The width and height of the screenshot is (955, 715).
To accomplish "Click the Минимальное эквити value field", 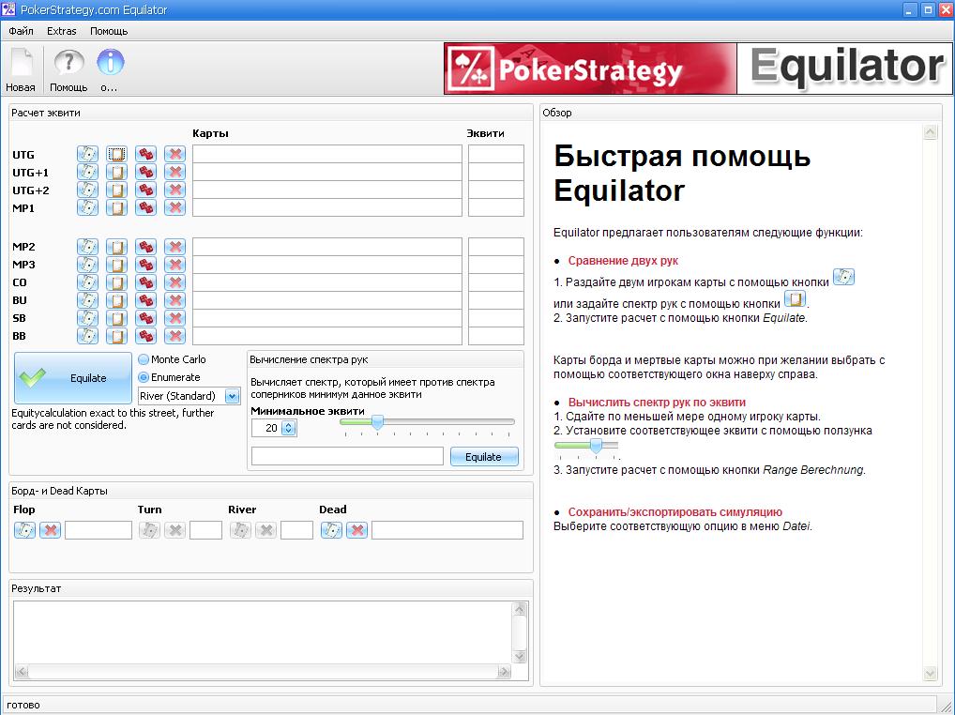I will pyautogui.click(x=266, y=428).
